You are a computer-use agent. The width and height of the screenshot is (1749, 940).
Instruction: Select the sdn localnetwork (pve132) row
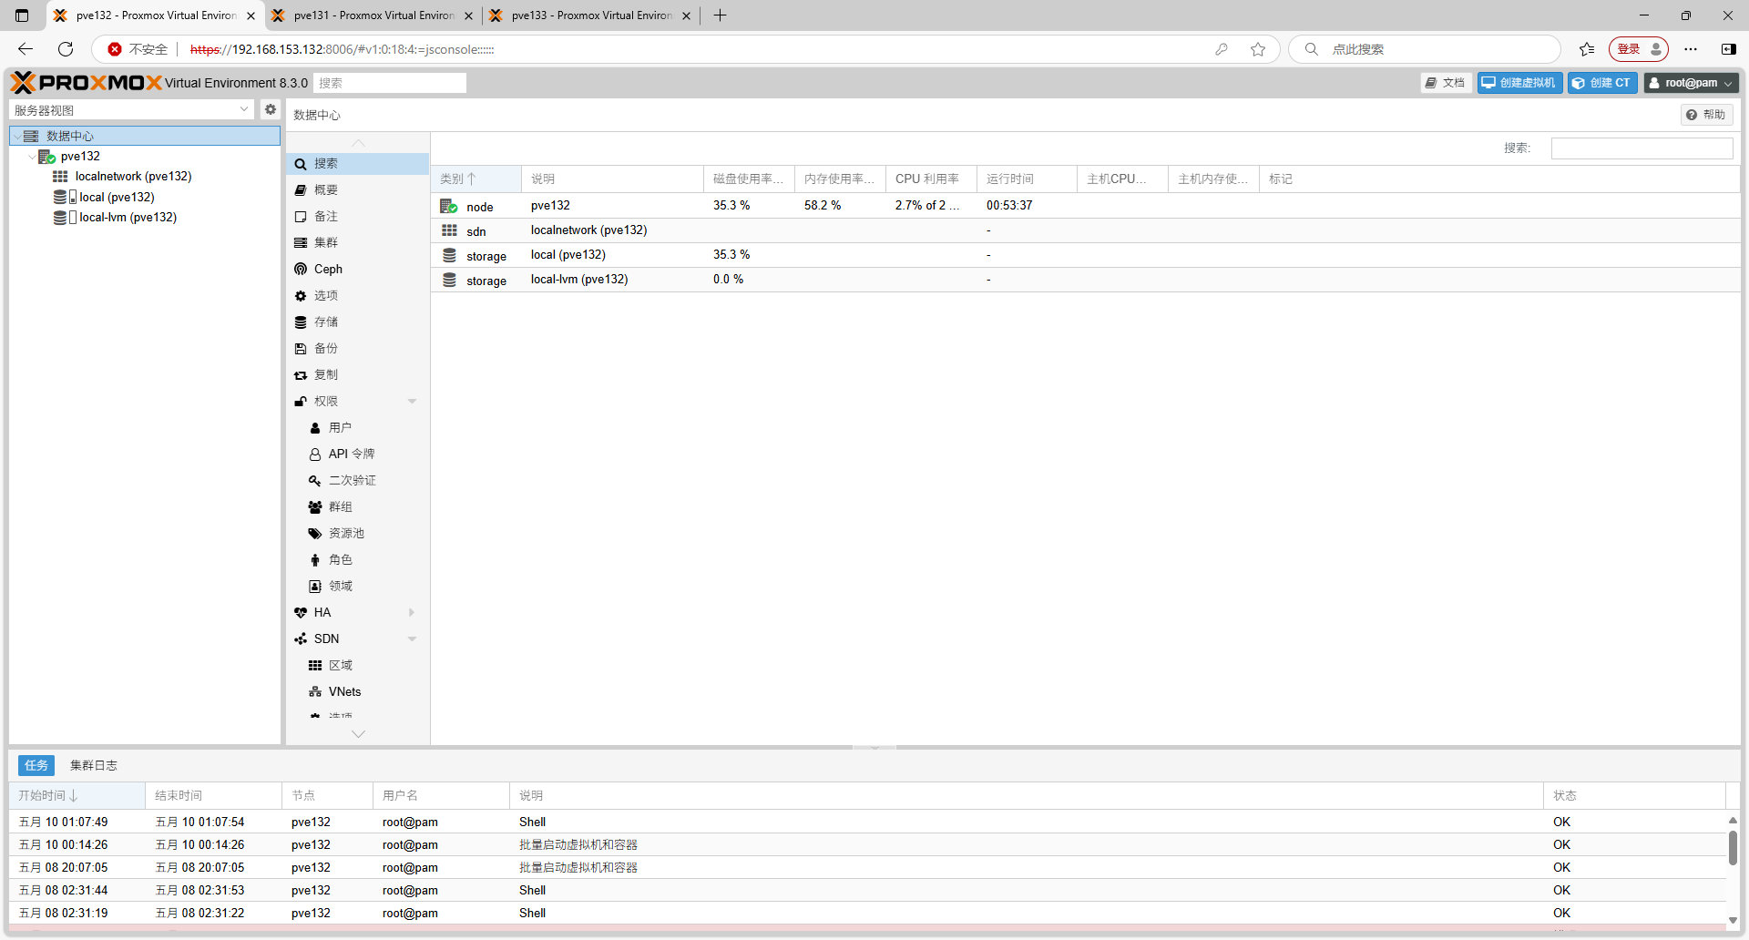point(1085,230)
